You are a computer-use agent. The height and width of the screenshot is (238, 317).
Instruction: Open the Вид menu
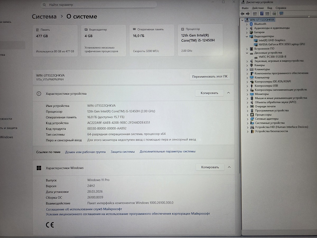coord(269,8)
